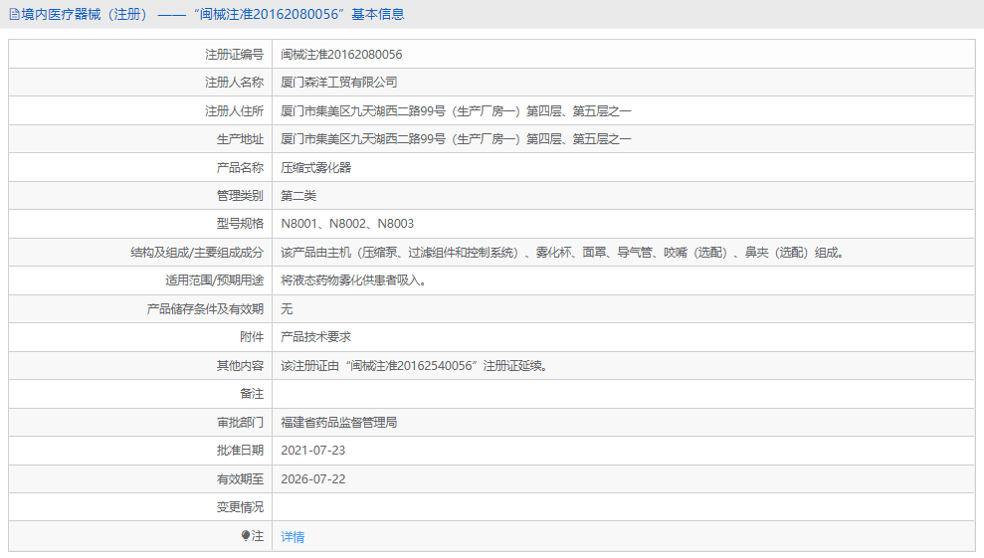The height and width of the screenshot is (558, 984).
Task: Click the 变更情况 label
Action: pos(241,507)
